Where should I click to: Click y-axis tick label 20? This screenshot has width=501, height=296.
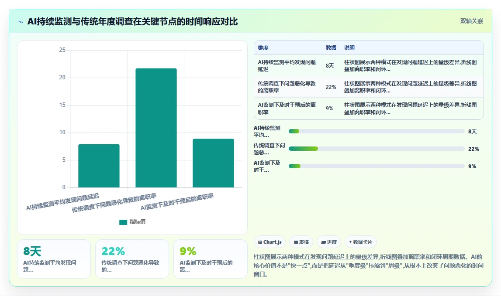click(x=62, y=78)
